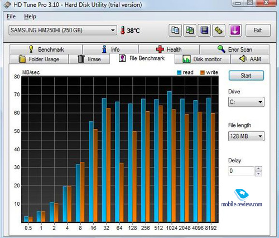Expand the Drive C: dropdown

246,102
